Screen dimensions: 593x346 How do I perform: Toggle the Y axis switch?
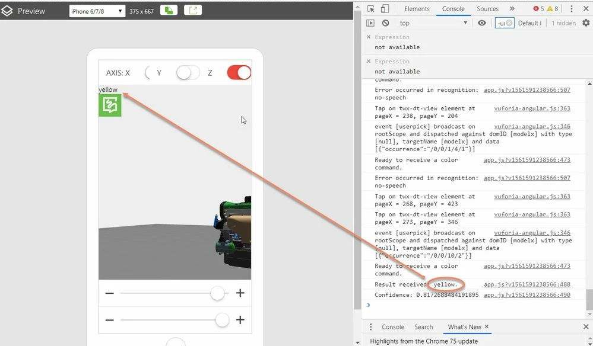click(x=188, y=72)
